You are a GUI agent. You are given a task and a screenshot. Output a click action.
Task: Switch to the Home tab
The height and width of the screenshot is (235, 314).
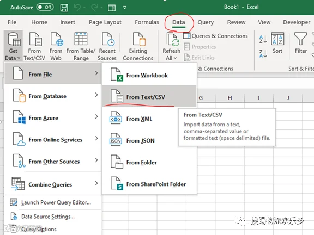(x=39, y=22)
